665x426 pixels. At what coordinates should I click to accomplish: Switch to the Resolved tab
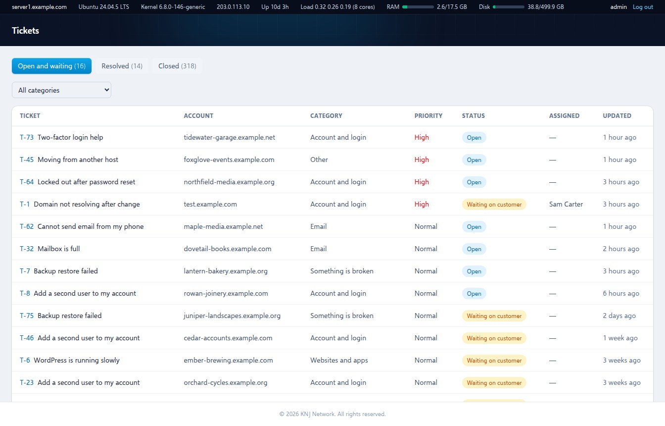[x=122, y=66]
